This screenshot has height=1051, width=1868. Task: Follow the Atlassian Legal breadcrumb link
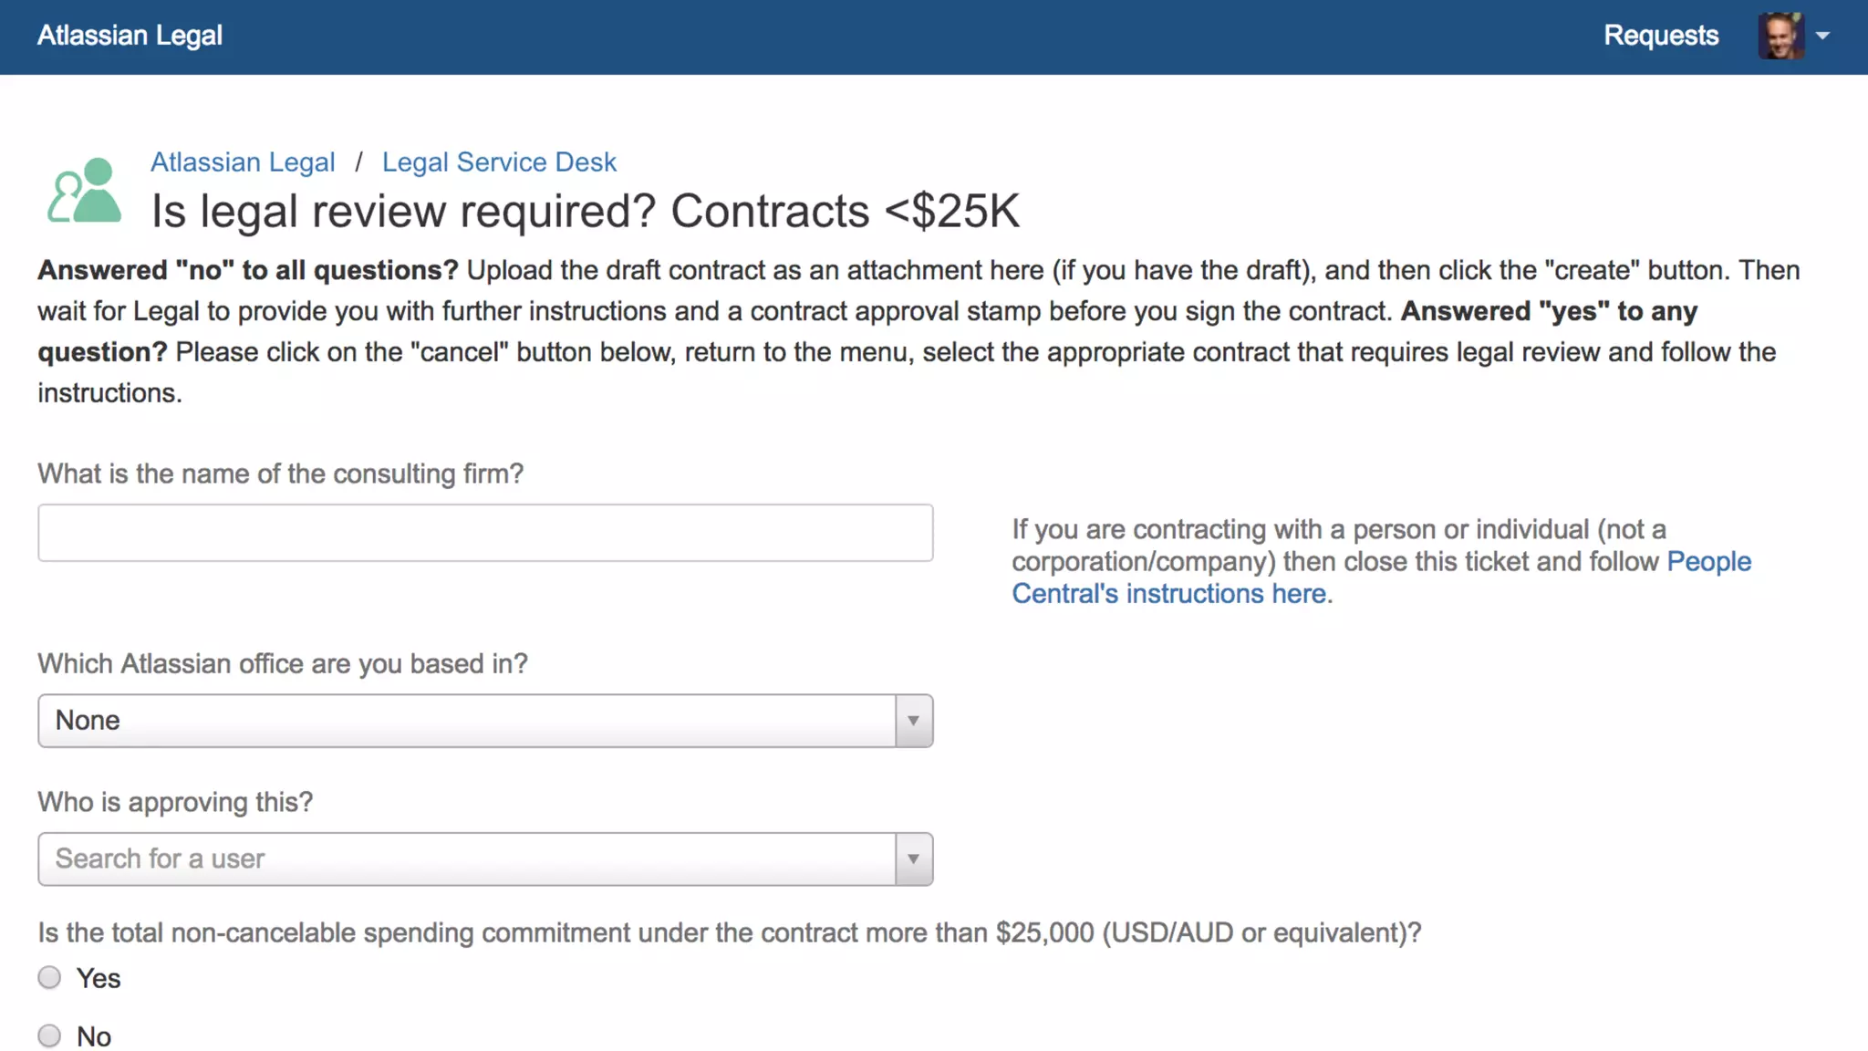point(243,162)
